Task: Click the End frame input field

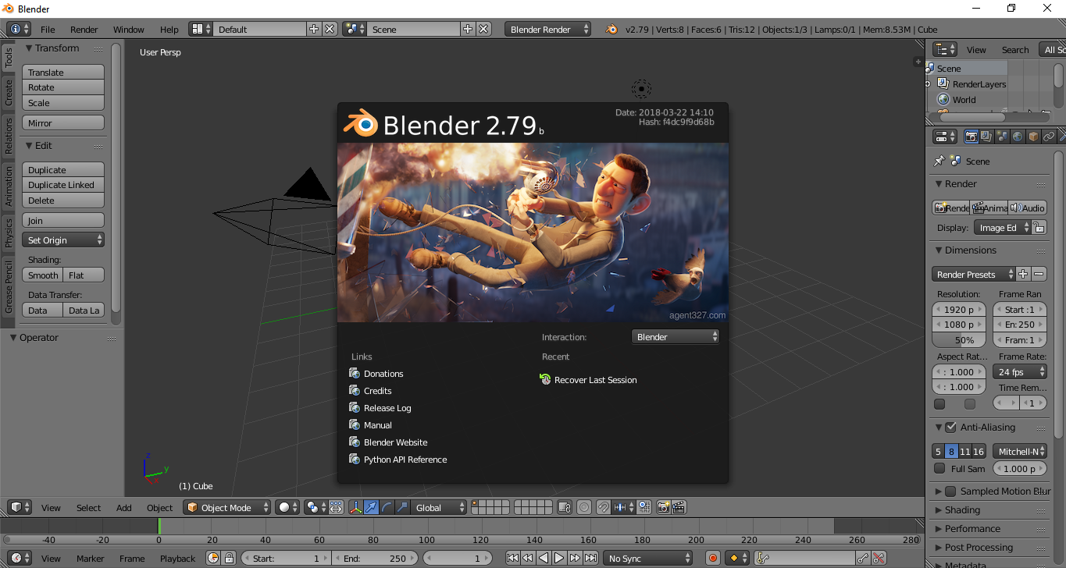Action: click(376, 558)
